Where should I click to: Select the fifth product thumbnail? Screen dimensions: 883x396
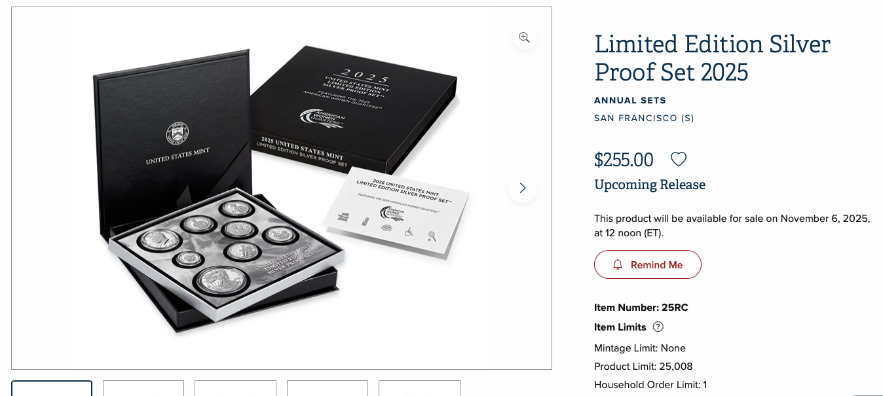[419, 388]
